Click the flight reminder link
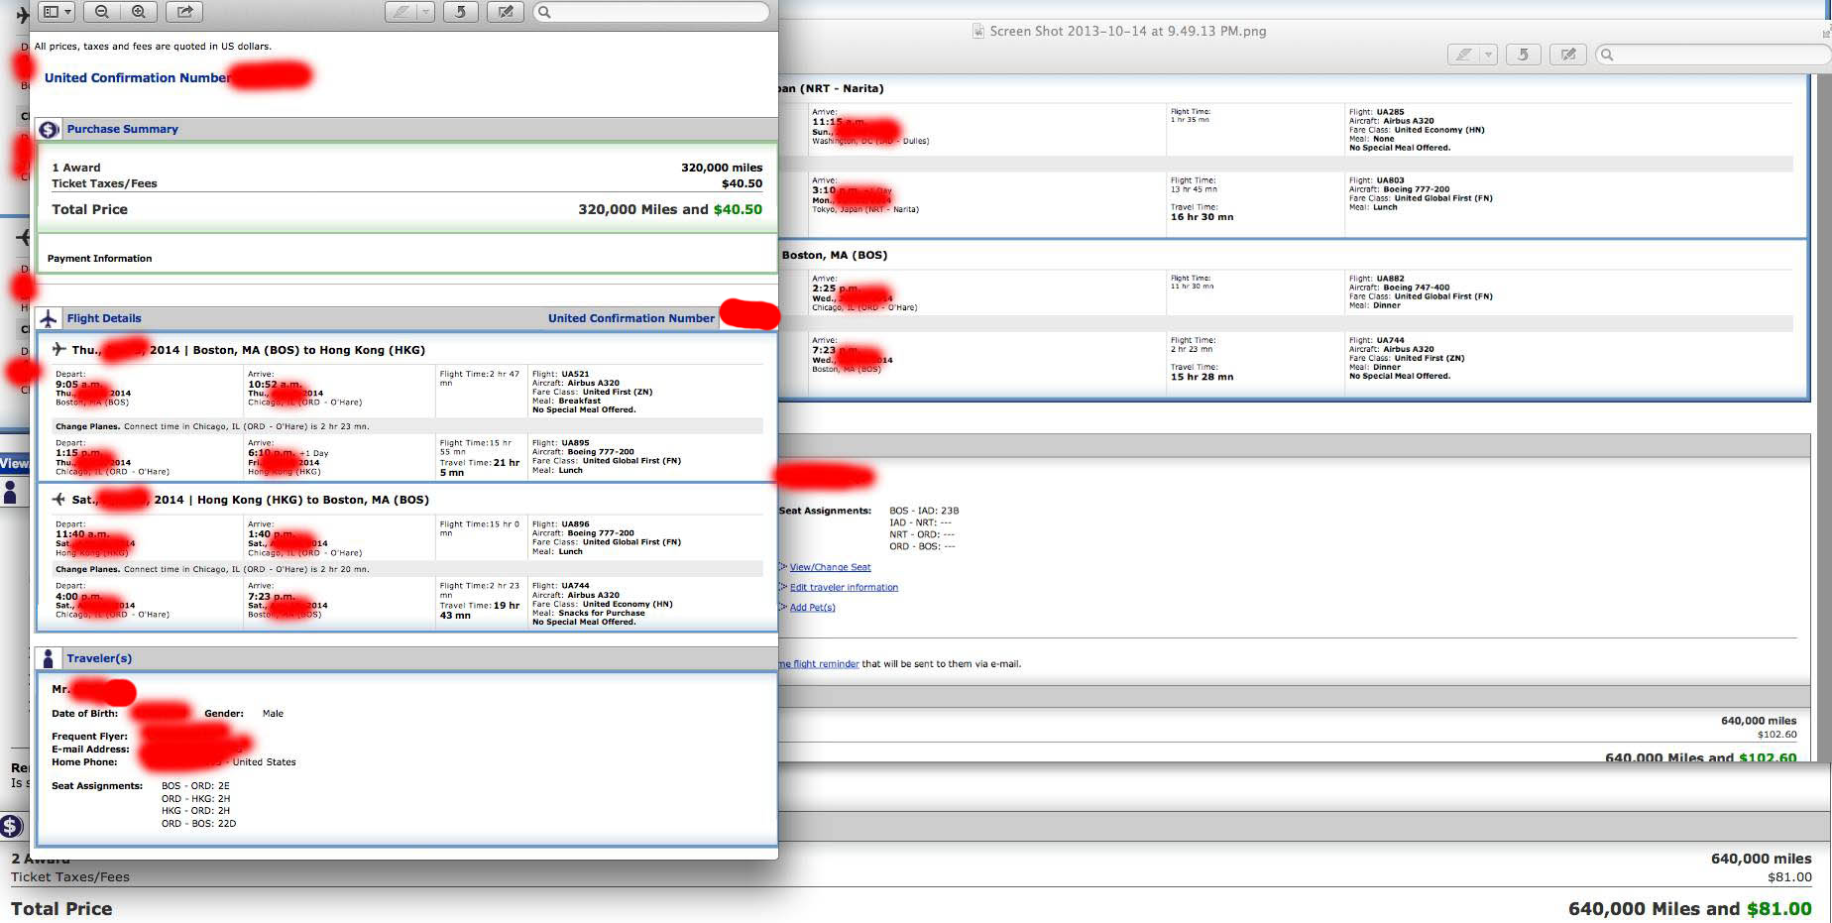Viewport: 1832px width, 923px height. coord(819,664)
